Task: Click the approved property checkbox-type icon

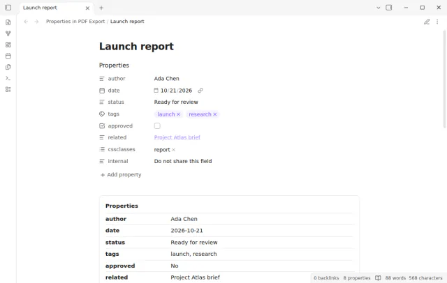Action: (x=102, y=125)
